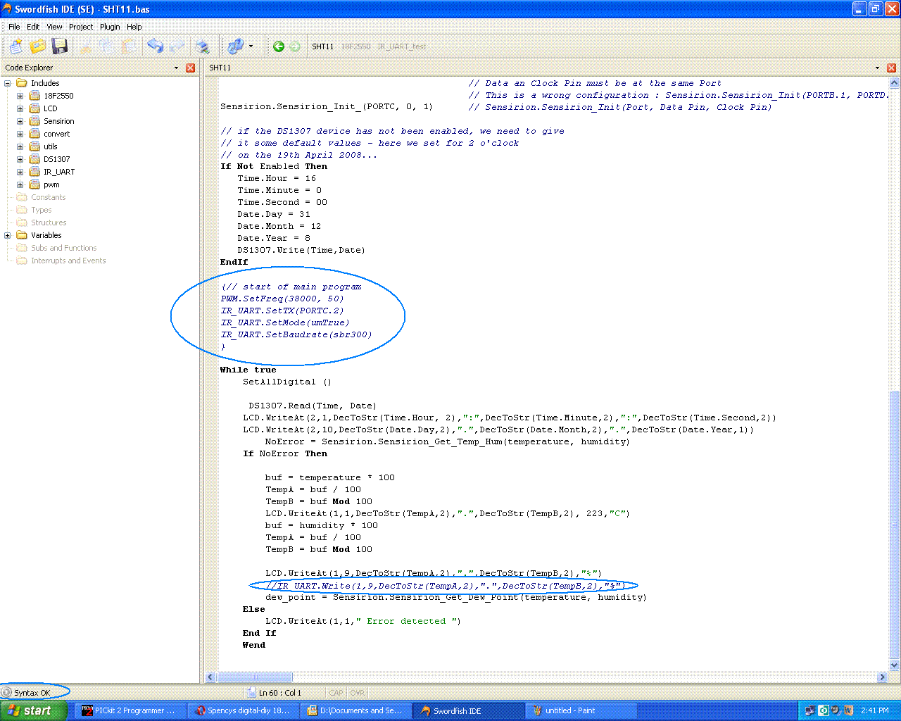Click the New document toolbar icon
This screenshot has height=721, width=901.
[x=15, y=46]
